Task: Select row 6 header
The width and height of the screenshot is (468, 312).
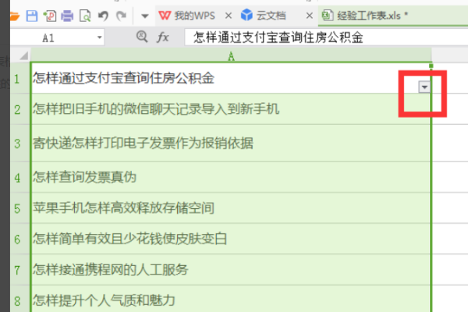Action: (x=20, y=239)
